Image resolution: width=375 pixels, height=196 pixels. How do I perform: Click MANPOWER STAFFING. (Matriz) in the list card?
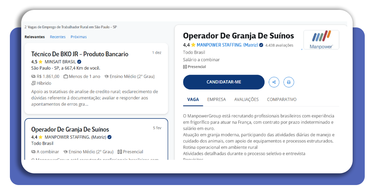point(75,137)
